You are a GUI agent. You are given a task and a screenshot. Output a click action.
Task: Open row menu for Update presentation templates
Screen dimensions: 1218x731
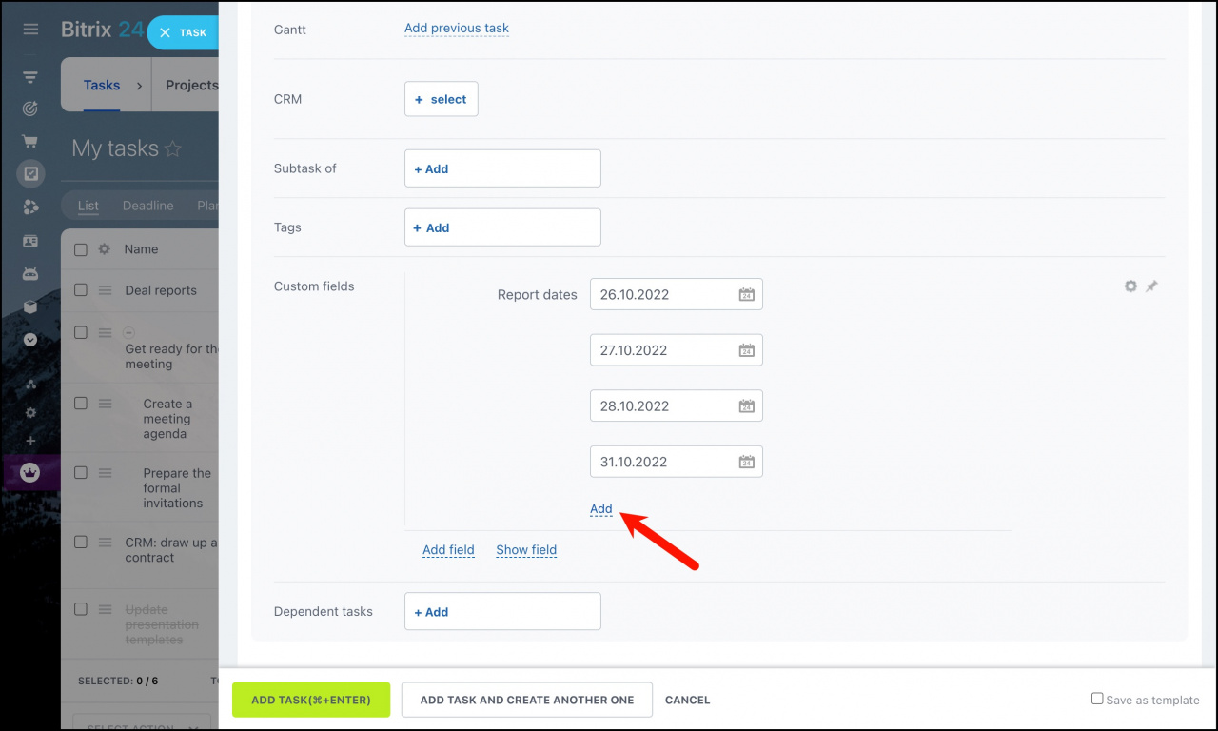tap(106, 610)
